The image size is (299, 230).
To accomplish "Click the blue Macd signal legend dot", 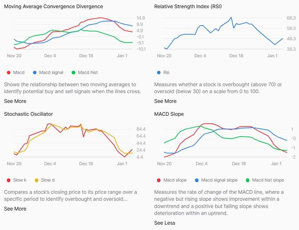I will (x=35, y=73).
